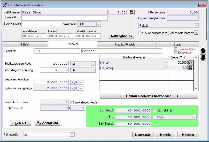This screenshot has height=142, width=209.
Task: Open the Sor Áfa tax rate dropdown
Action: click(x=194, y=117)
